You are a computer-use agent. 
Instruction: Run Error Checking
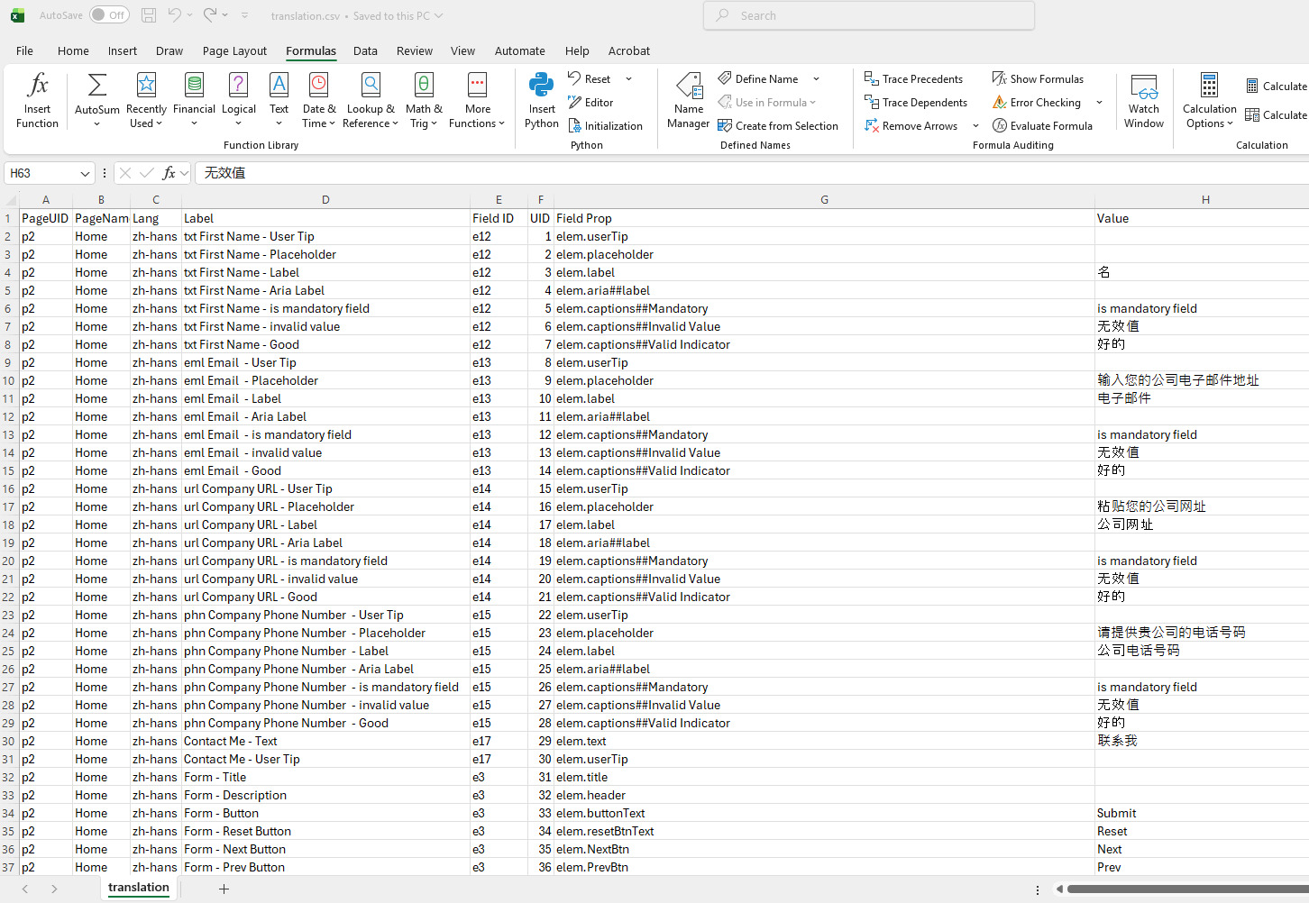pos(1036,103)
